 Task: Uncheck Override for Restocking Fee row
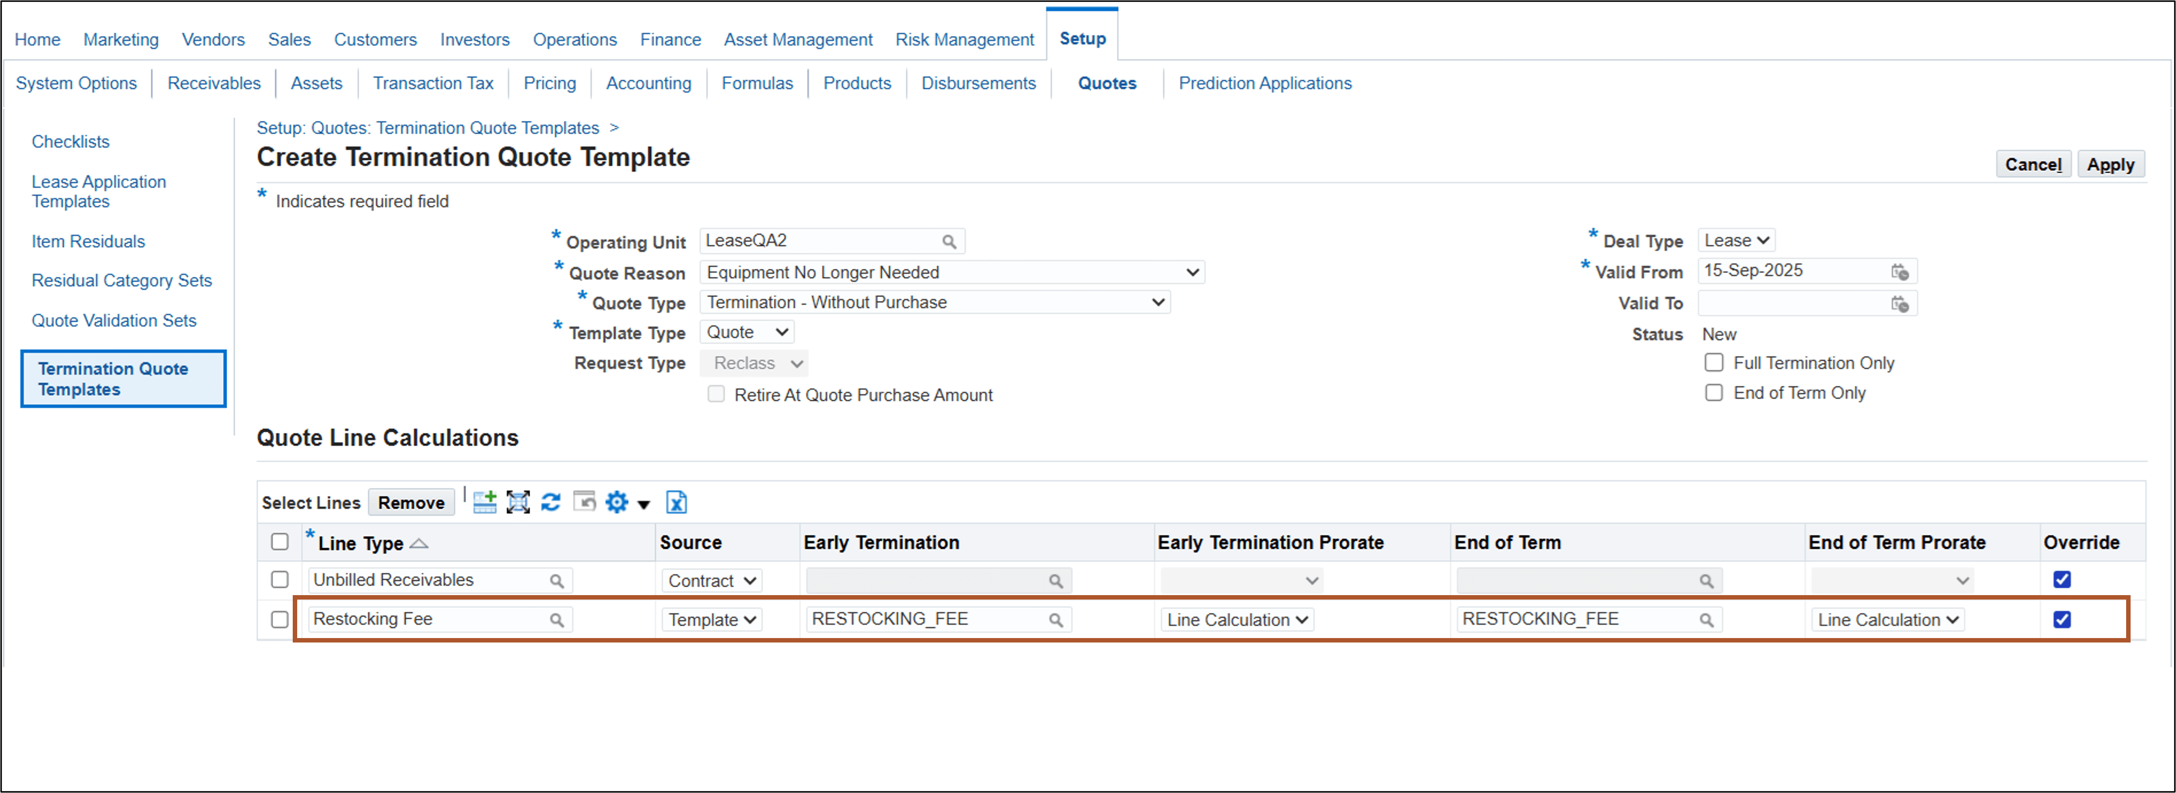(x=2061, y=620)
